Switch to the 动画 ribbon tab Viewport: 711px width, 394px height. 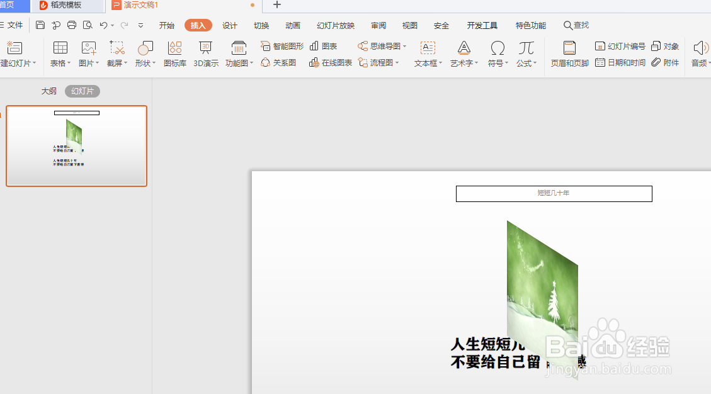coord(292,25)
